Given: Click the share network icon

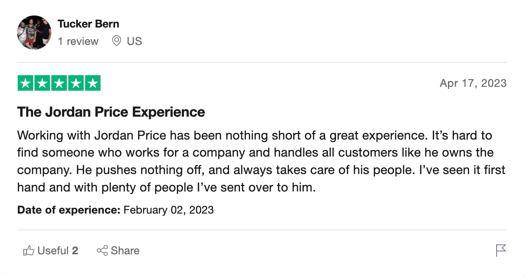Looking at the screenshot, I should pos(102,251).
